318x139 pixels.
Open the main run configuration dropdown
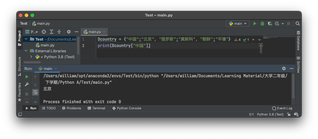[x=238, y=24]
